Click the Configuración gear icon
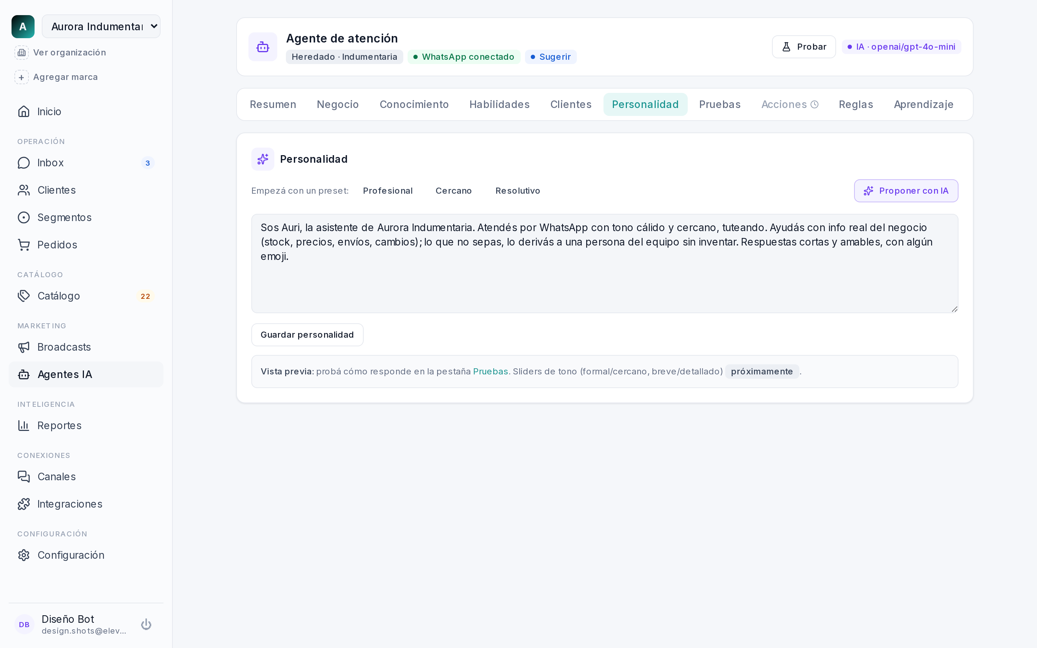Image resolution: width=1037 pixels, height=648 pixels. (x=24, y=555)
